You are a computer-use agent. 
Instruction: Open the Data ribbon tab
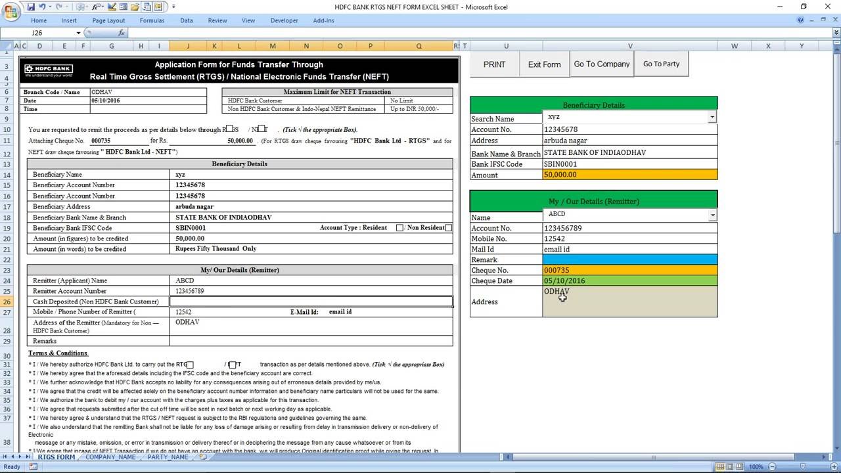click(x=187, y=20)
